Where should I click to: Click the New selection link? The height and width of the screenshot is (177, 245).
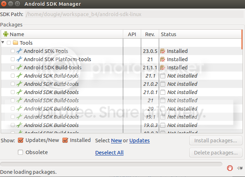(x=116, y=141)
